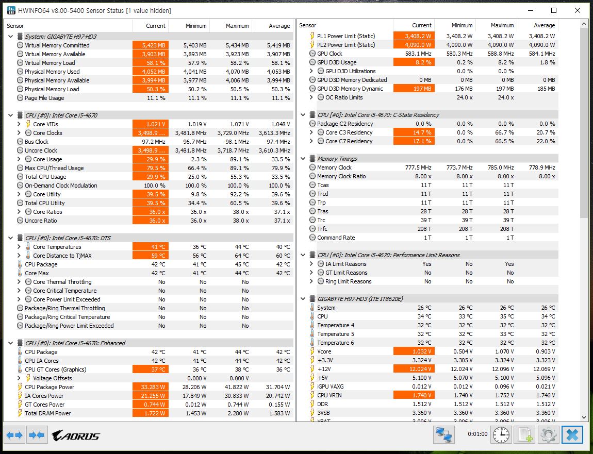Expand the IA Limit Reasons row
Screen dimensions: 593x454
311,263
